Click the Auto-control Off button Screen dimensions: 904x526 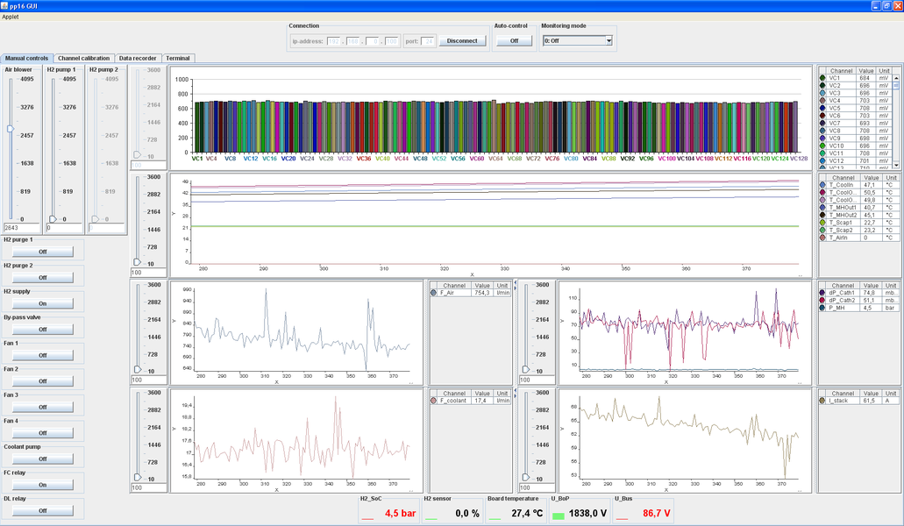point(514,40)
